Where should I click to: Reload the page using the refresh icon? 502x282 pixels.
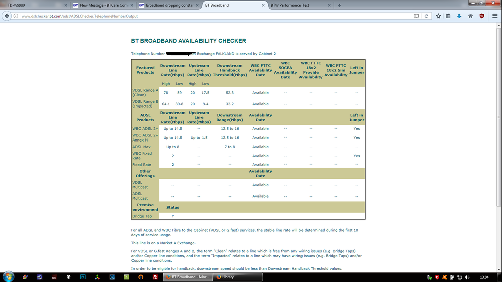pyautogui.click(x=426, y=16)
